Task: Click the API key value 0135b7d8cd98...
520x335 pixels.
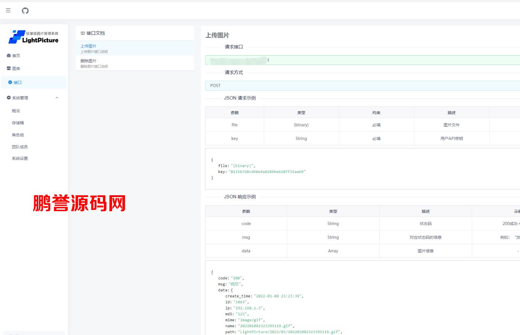Action: 267,172
